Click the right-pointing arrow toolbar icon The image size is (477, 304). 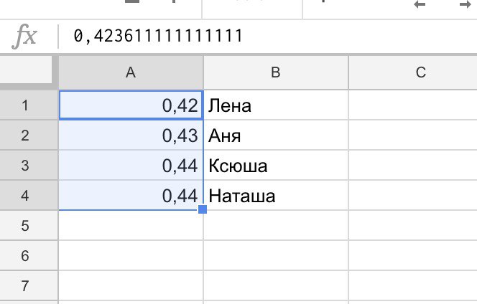[466, 4]
